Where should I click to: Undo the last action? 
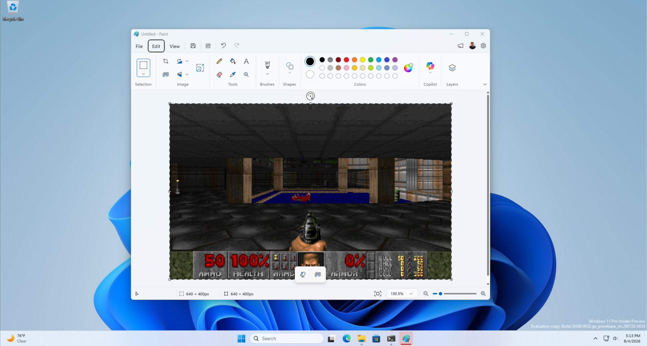(x=223, y=46)
